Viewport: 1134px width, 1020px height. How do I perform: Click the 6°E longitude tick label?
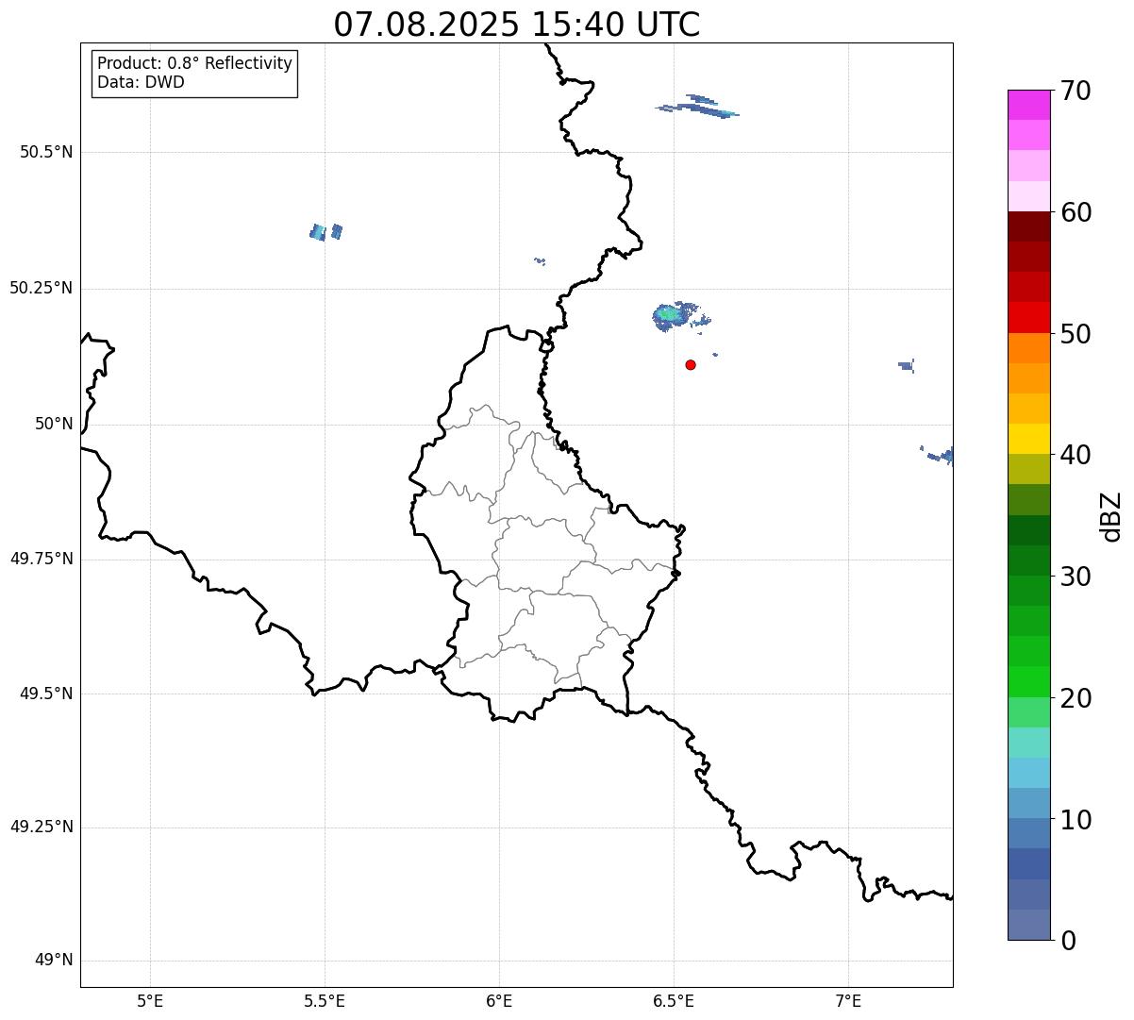coord(499,1000)
